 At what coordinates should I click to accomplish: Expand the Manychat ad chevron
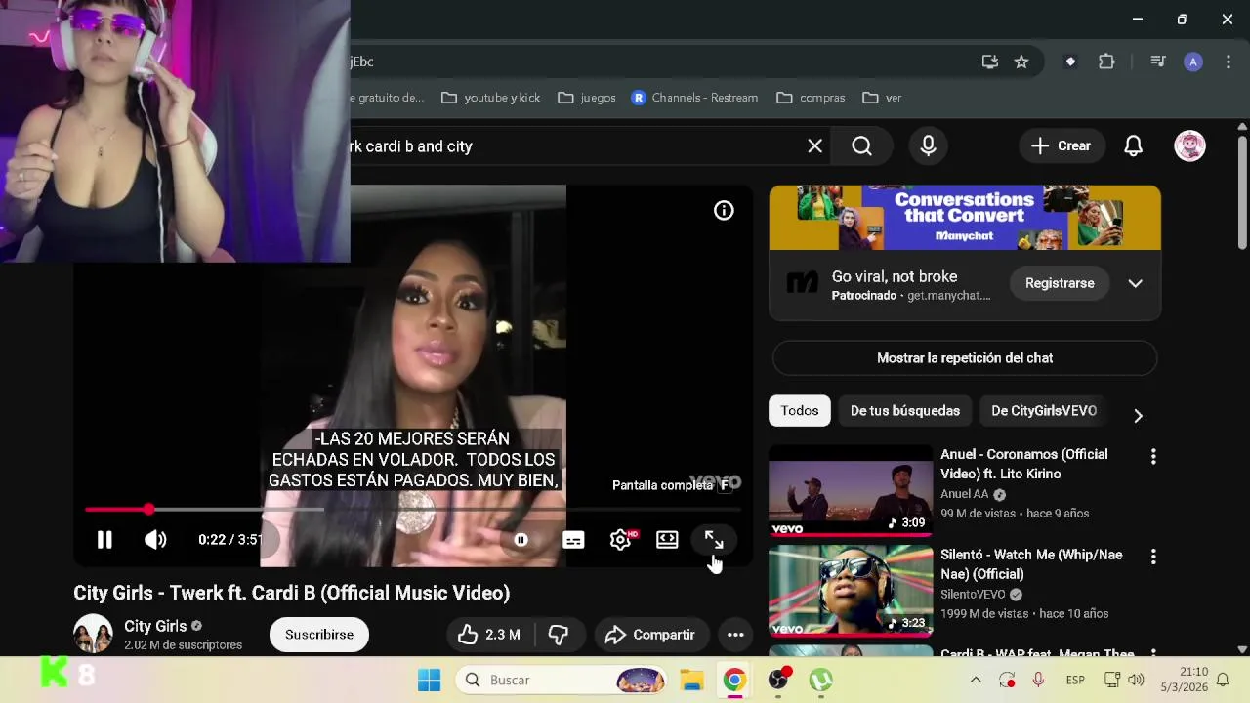[x=1135, y=283]
